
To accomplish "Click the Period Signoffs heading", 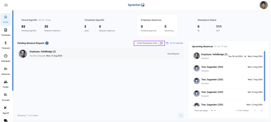I will pyautogui.click(x=29, y=20).
